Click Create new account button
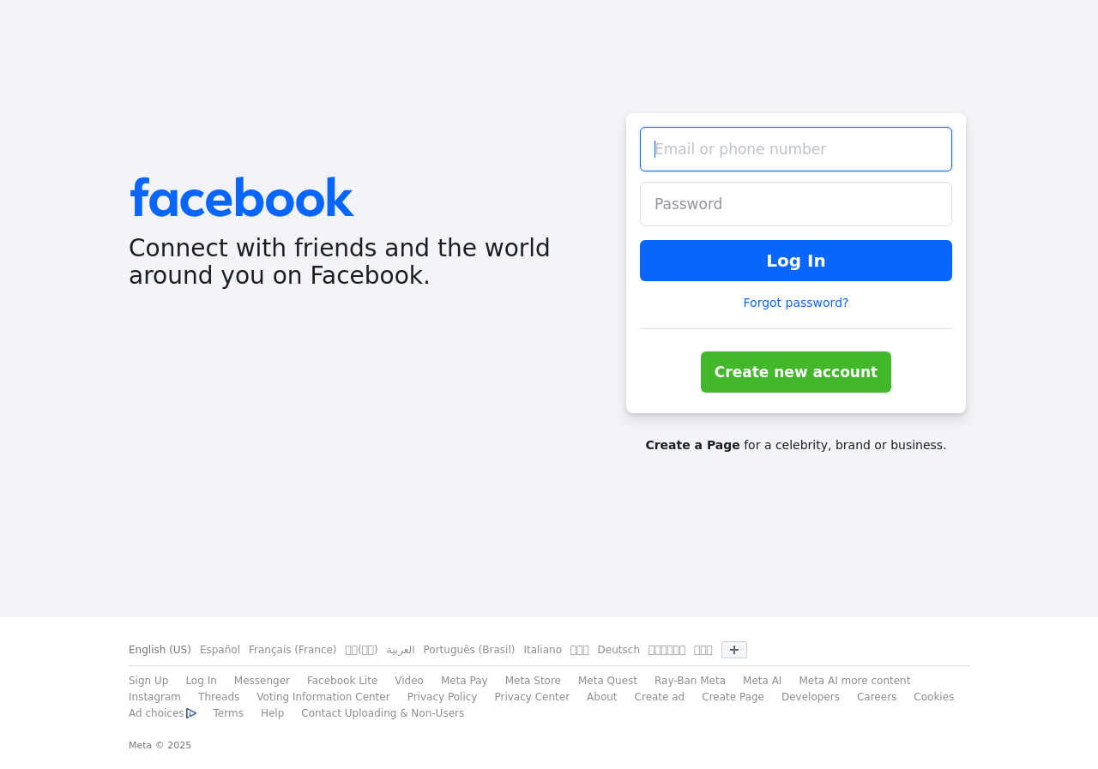 tap(795, 372)
